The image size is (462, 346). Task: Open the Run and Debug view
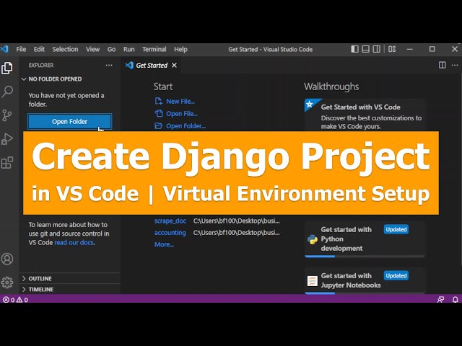pos(7,139)
